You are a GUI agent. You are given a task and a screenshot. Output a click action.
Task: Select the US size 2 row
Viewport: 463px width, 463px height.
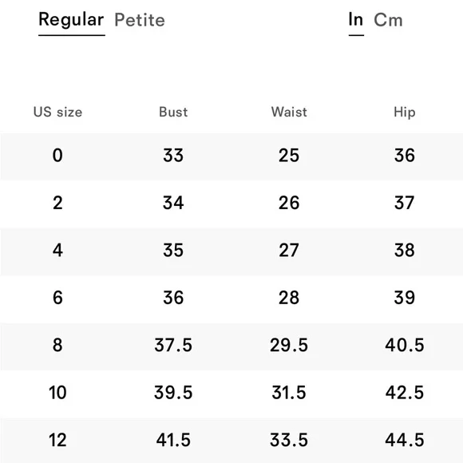(231, 204)
